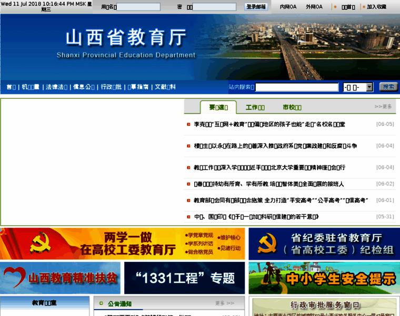Viewport: 400px width, 316px height.
Task: Open the 信息公开 nav menu item
Action: pos(84,87)
